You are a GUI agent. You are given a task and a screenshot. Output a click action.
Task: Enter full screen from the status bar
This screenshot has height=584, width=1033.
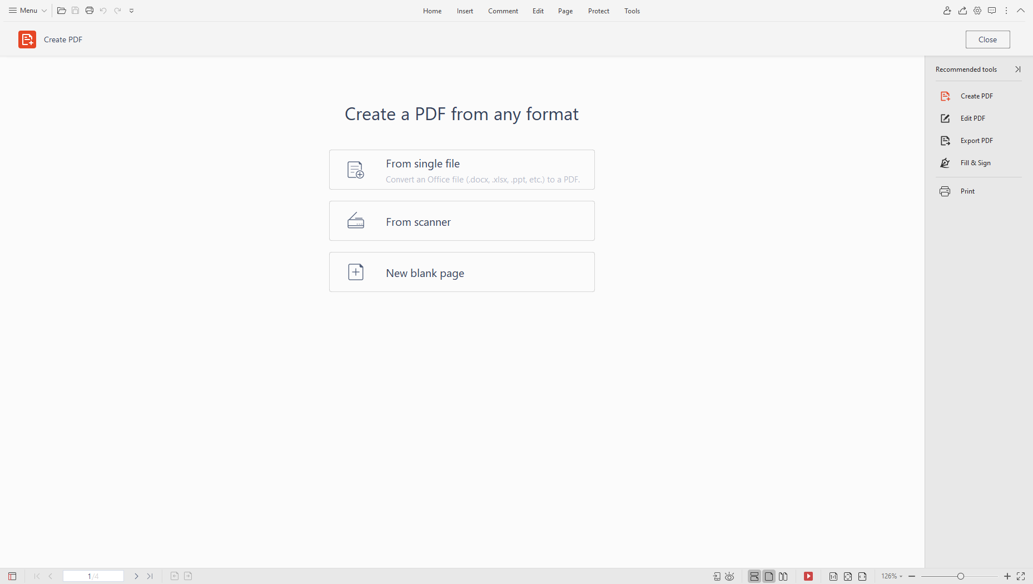(x=1021, y=576)
